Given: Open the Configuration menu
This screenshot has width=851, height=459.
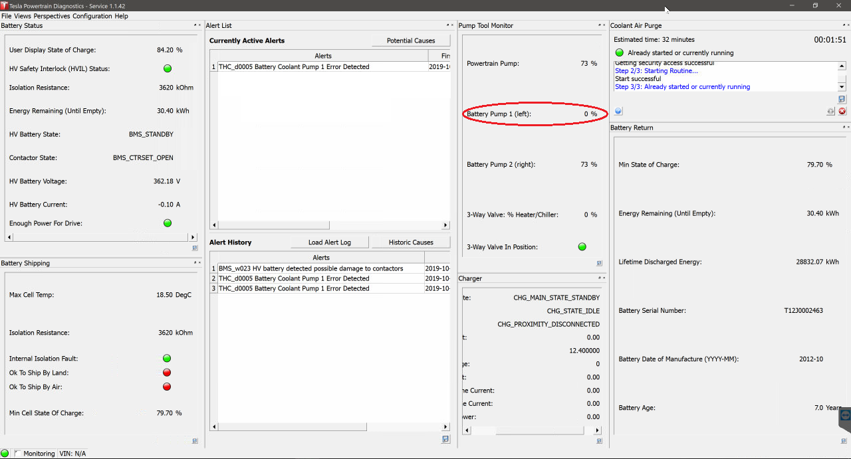Looking at the screenshot, I should tap(92, 16).
